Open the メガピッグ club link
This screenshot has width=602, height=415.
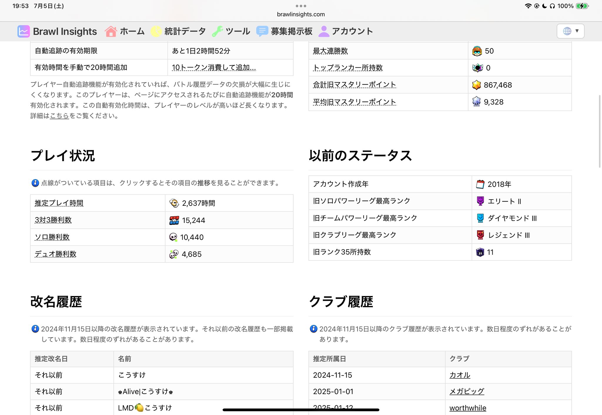click(467, 391)
